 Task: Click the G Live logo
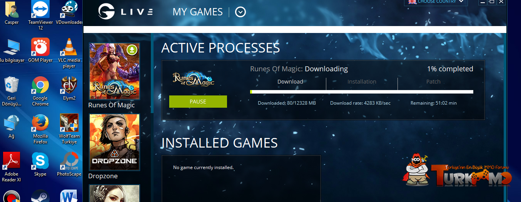(x=125, y=11)
